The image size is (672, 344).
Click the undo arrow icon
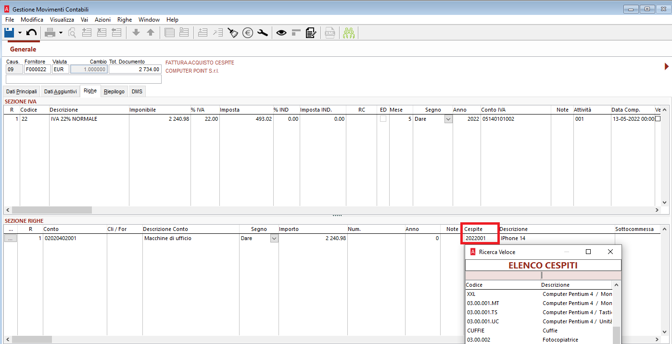pyautogui.click(x=32, y=33)
